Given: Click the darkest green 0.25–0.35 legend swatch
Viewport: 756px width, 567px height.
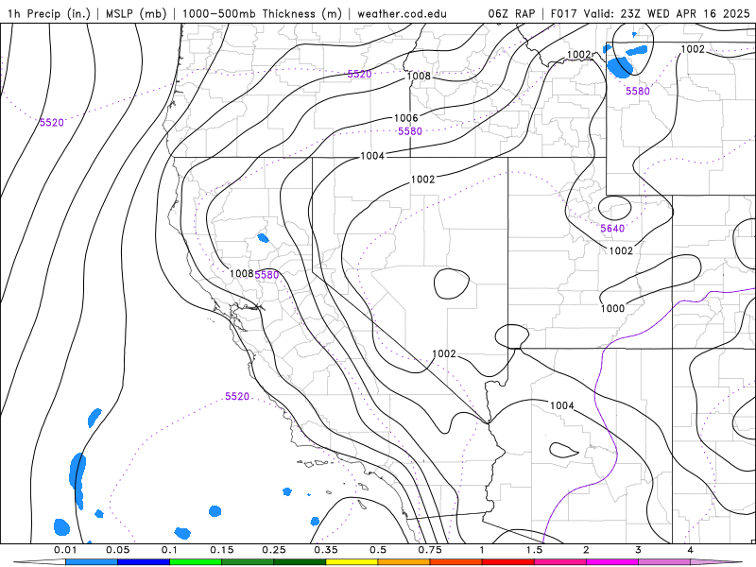Looking at the screenshot, I should point(300,562).
